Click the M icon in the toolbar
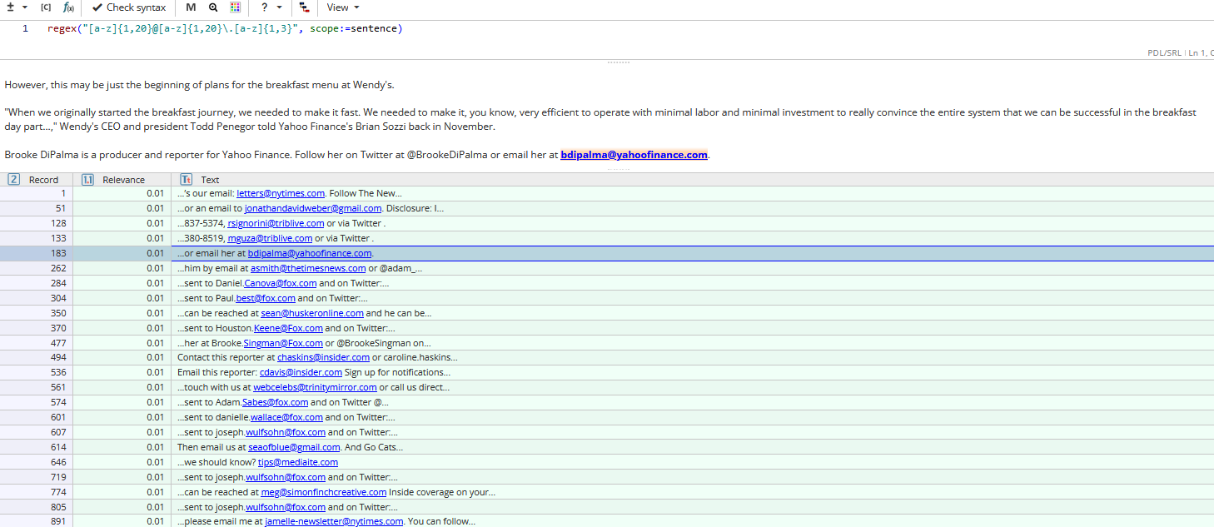The image size is (1214, 527). pos(191,7)
